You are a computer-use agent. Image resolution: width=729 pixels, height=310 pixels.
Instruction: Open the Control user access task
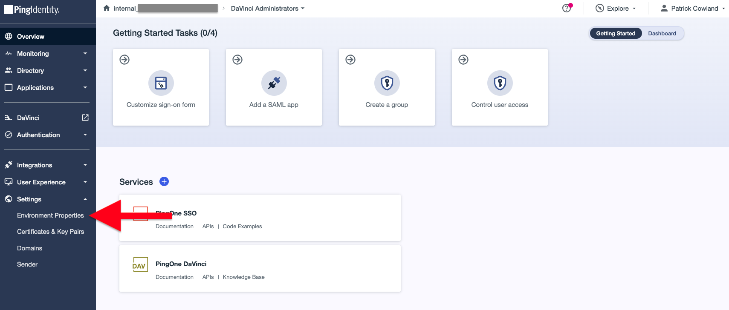(x=500, y=87)
